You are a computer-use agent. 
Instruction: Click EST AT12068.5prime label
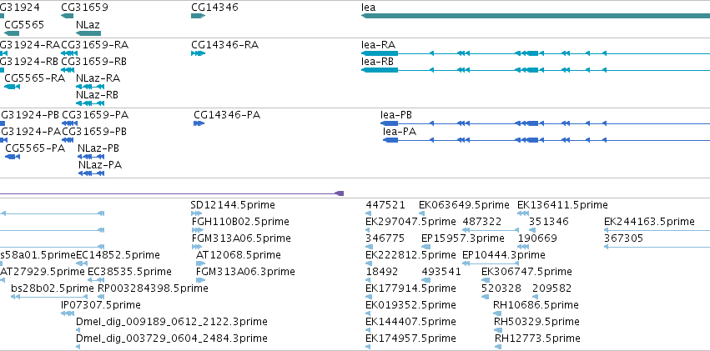point(239,255)
